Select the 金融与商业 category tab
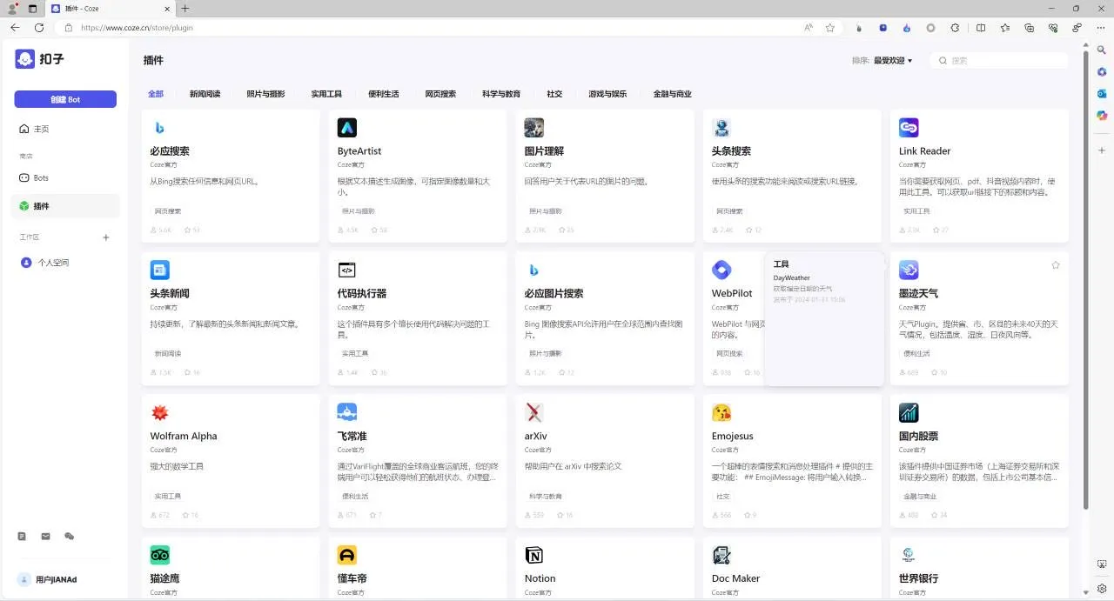The width and height of the screenshot is (1114, 601). point(672,94)
